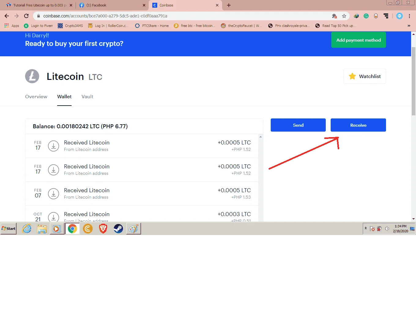Switch to the Vault tab
Viewport: 416px width, 318px height.
coord(87,97)
